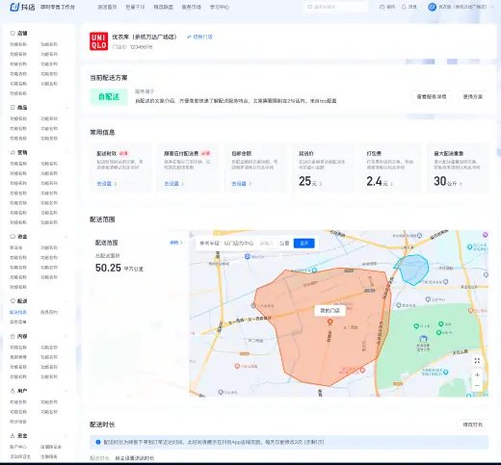Click the swap icon beside 切换门店

189,37
